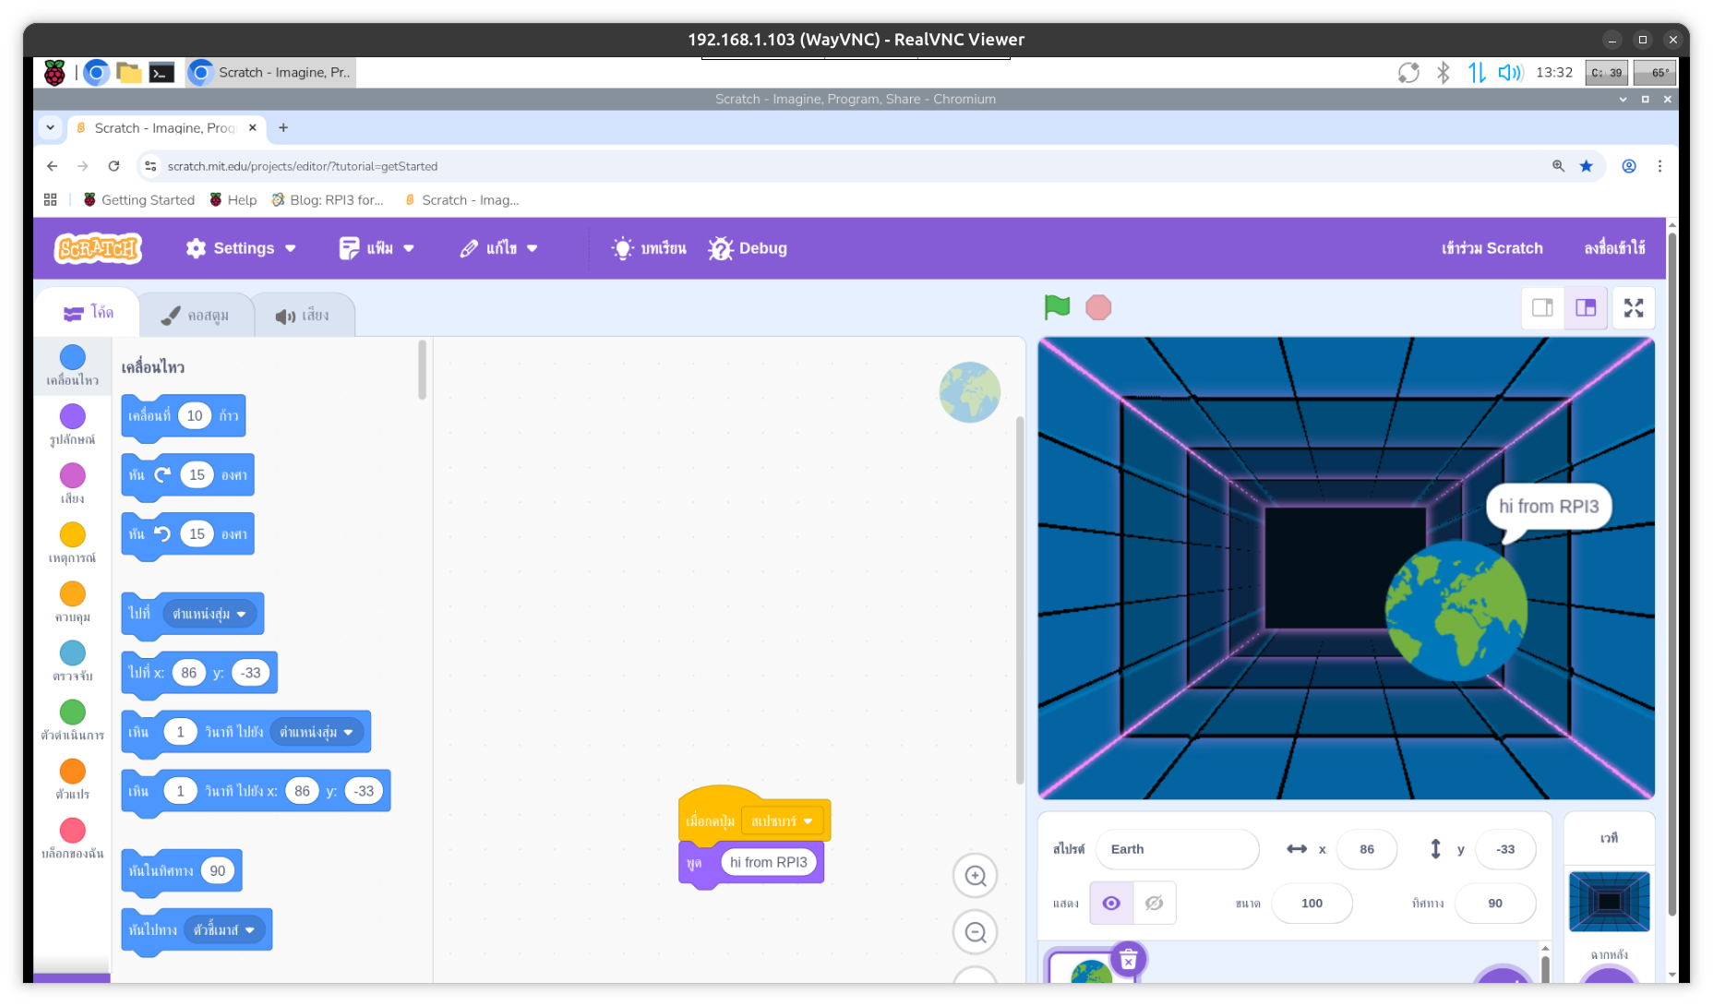Click the red stop sign button
This screenshot has height=1006, width=1713.
(x=1098, y=307)
